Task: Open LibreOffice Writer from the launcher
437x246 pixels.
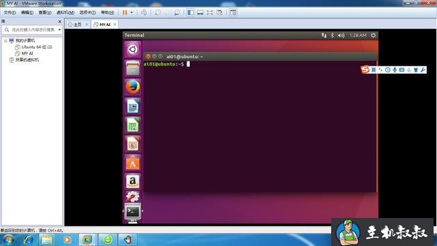Action: (132, 106)
